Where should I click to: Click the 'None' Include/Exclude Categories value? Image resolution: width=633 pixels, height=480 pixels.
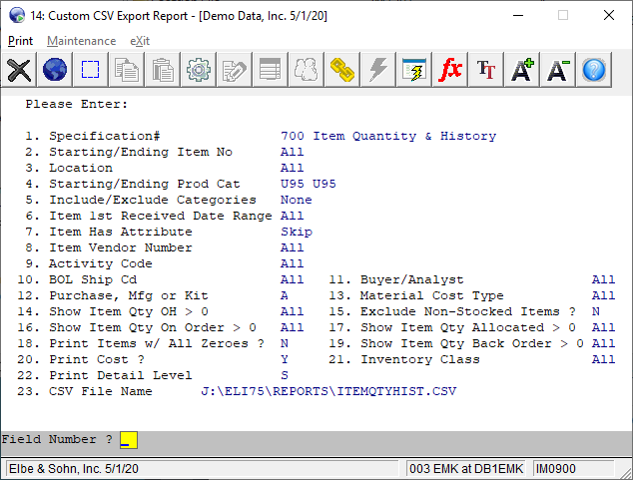coord(296,200)
